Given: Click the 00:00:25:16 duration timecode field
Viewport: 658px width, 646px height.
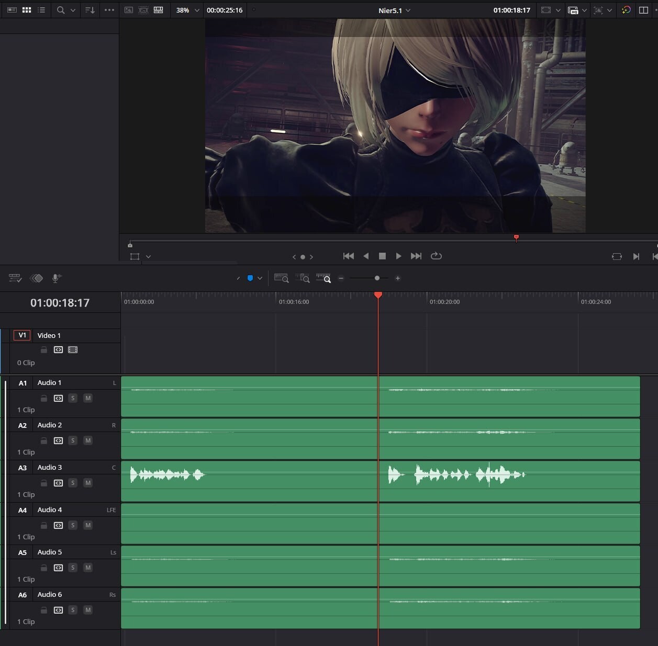Looking at the screenshot, I should 225,10.
